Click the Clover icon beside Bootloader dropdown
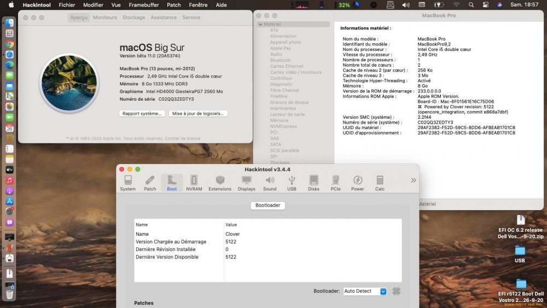 pyautogui.click(x=396, y=291)
